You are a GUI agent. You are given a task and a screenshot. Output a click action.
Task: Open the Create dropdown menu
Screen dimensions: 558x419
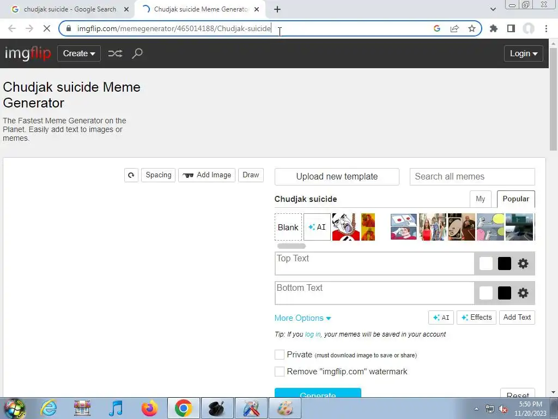click(79, 53)
